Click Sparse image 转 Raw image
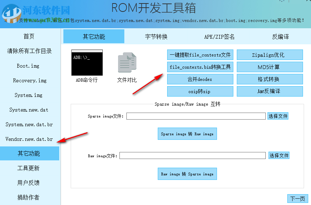 pyautogui.click(x=187, y=134)
